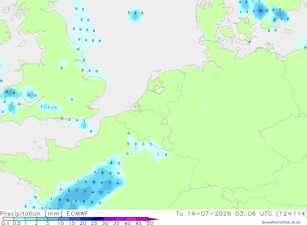This screenshot has height=225, width=307.
Task: Click the legend label '45'
Action: (x=139, y=223)
